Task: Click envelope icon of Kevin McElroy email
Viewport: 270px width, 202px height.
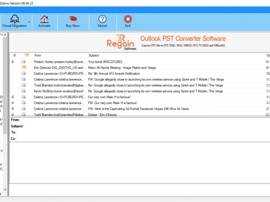Action: (24, 91)
